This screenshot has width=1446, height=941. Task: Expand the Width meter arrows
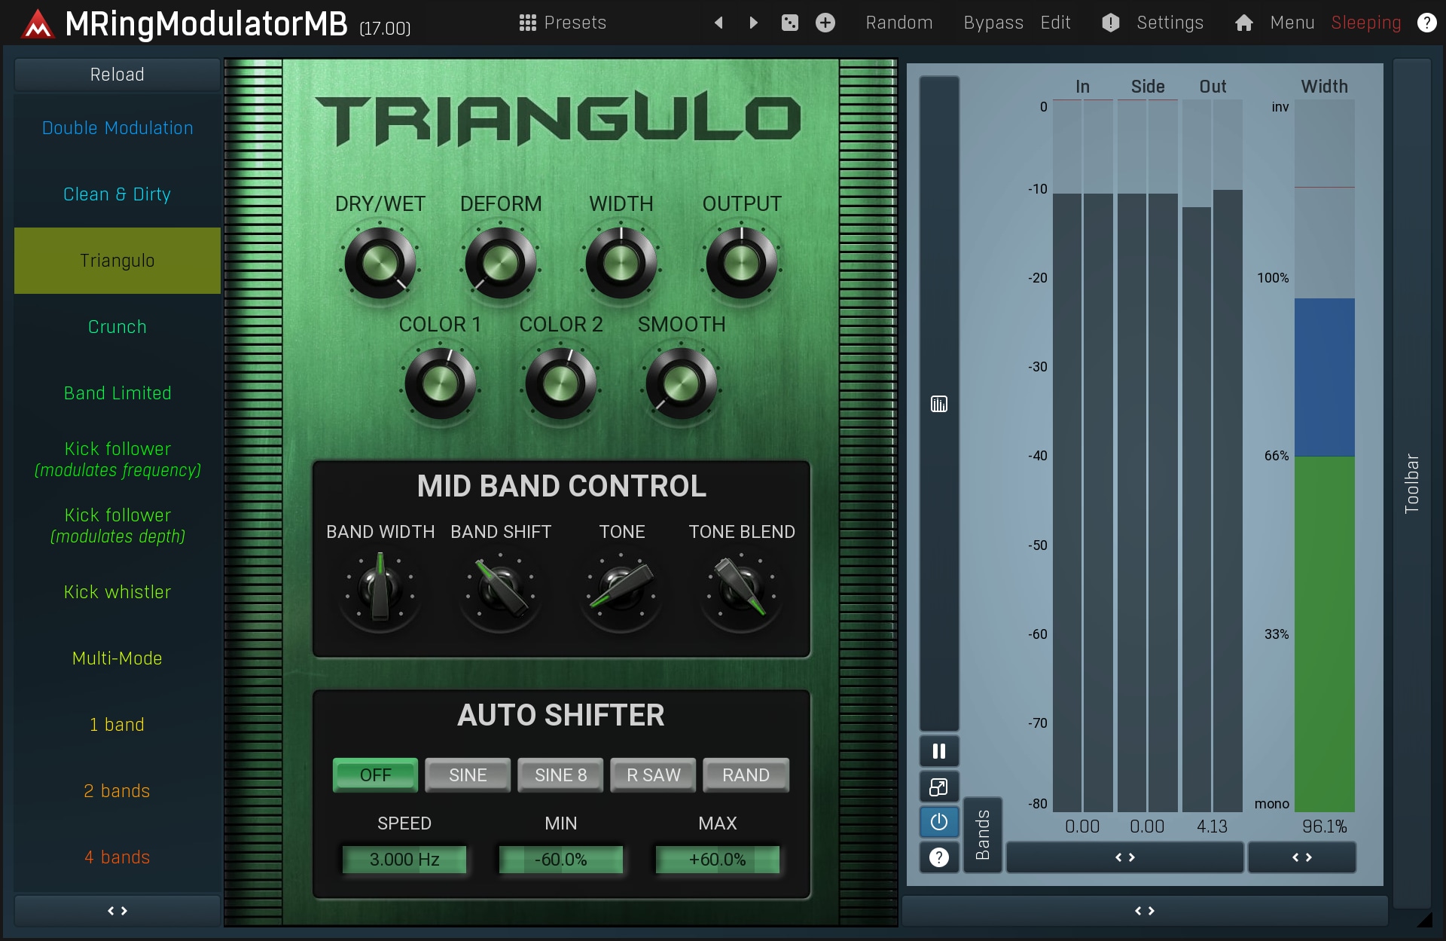pos(1301,857)
